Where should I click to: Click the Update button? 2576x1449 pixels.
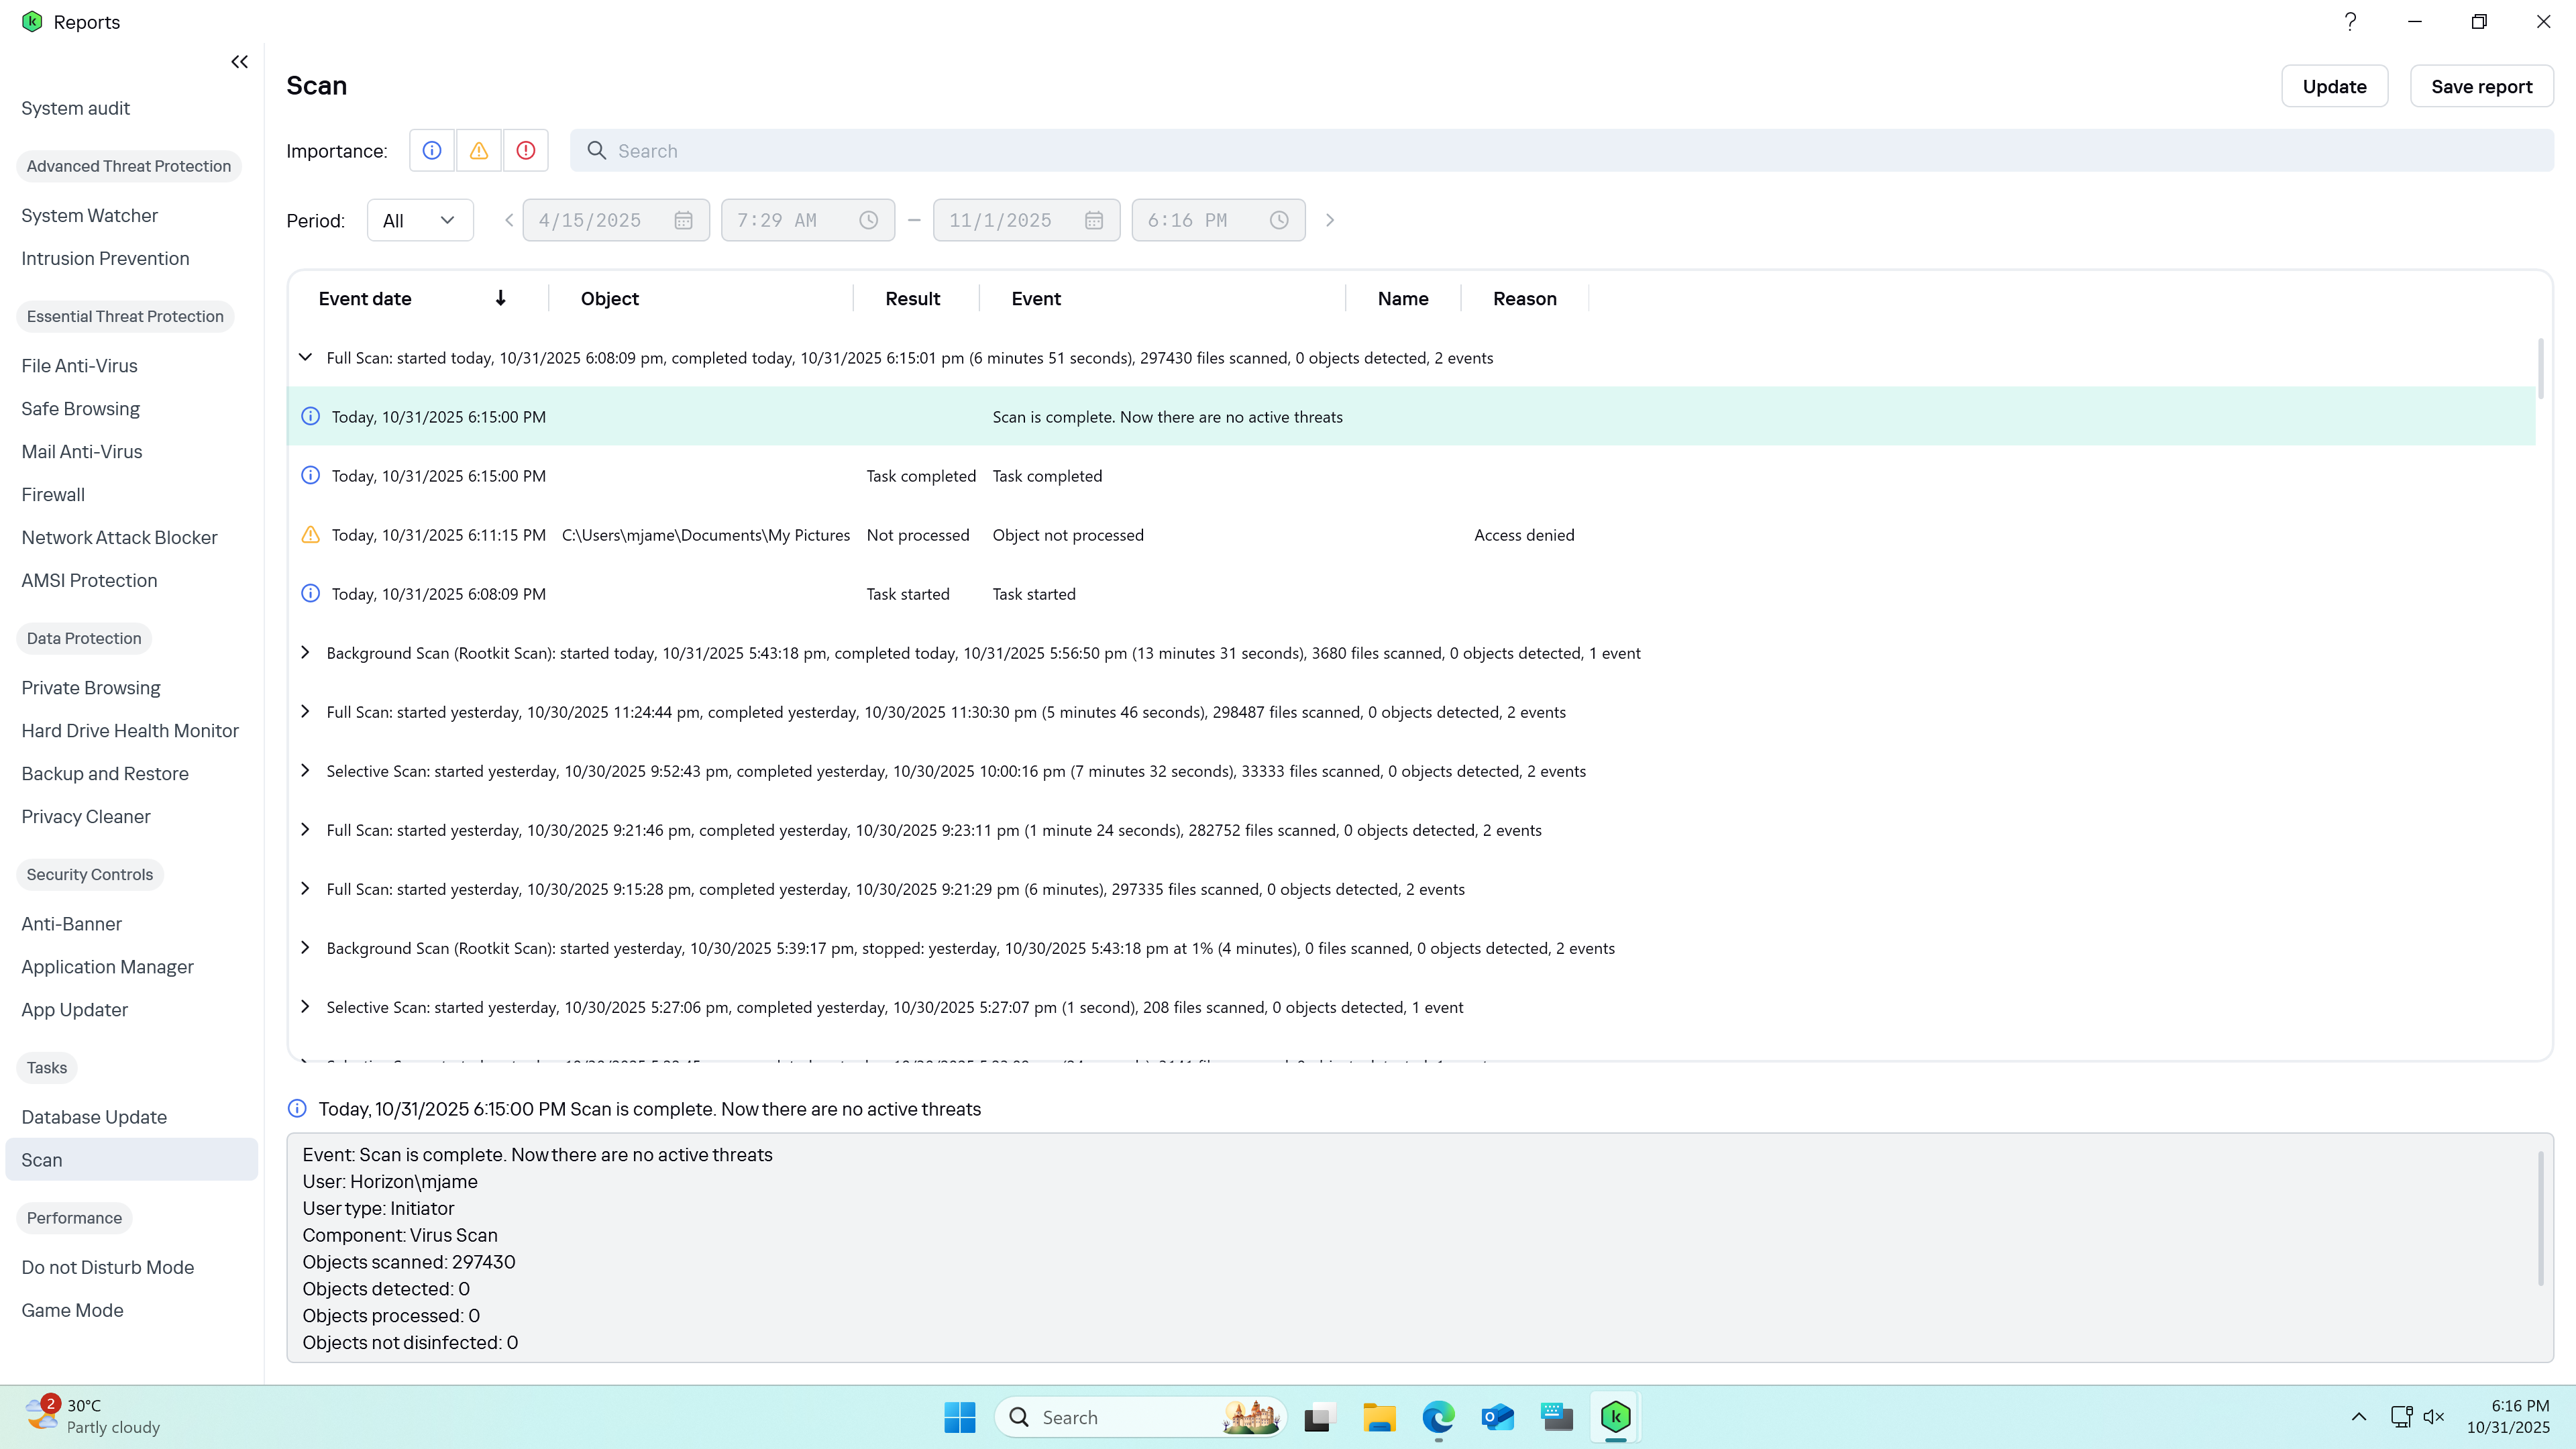point(2334,86)
